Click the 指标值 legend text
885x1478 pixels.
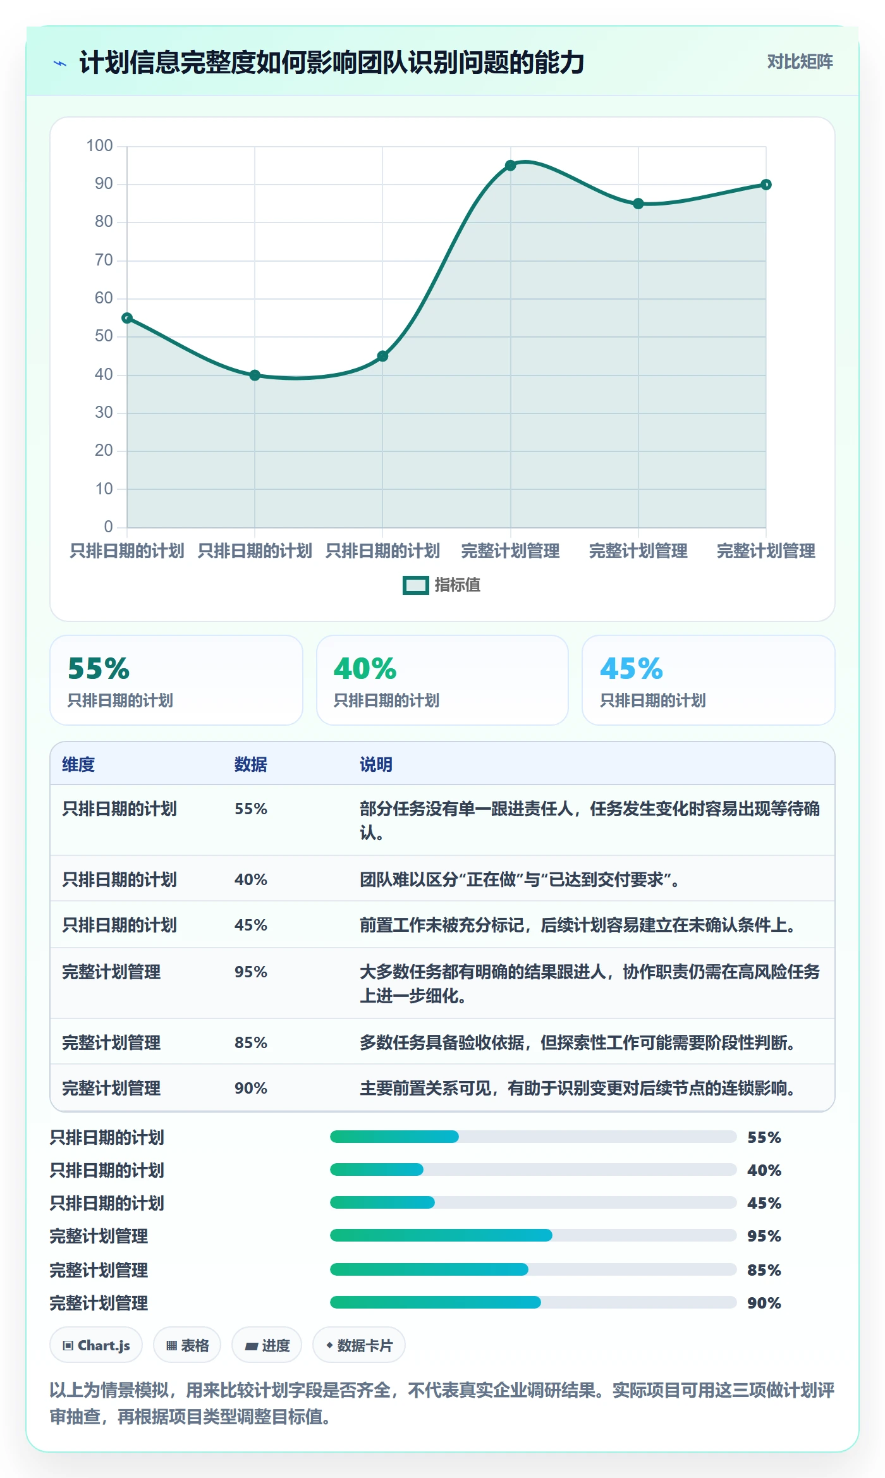(458, 585)
